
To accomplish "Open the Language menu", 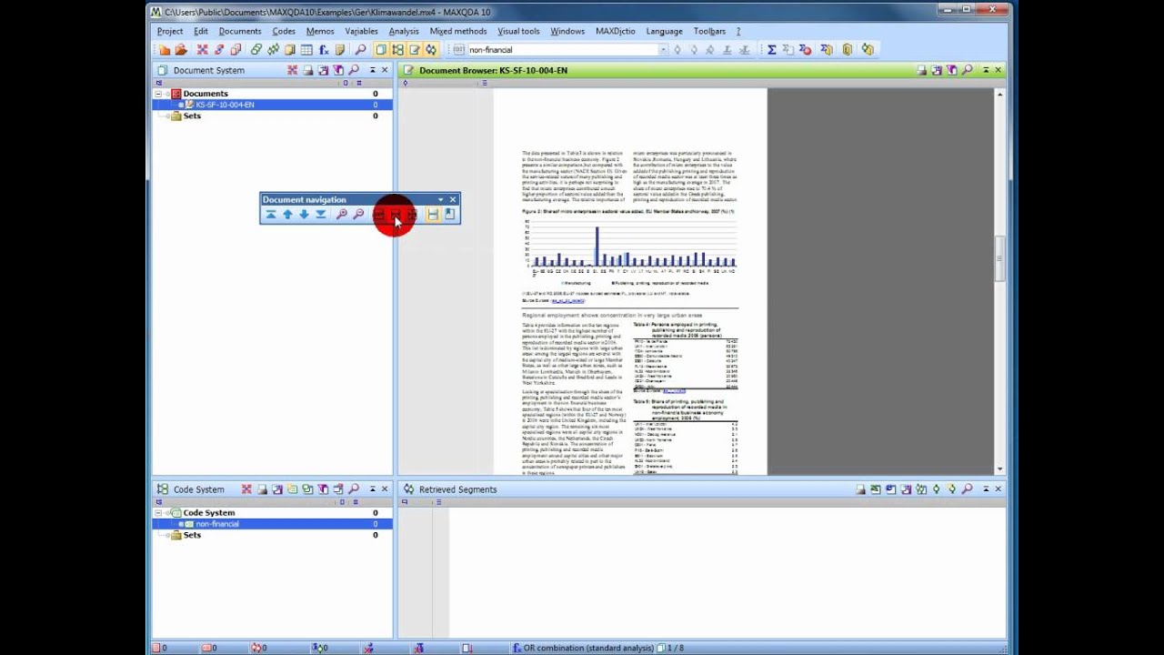I will coord(664,31).
